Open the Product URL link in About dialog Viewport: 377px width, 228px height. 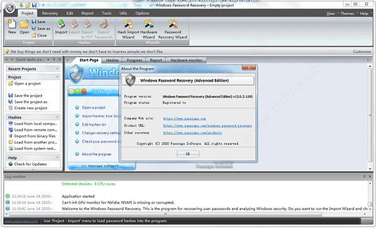[x=207, y=126]
